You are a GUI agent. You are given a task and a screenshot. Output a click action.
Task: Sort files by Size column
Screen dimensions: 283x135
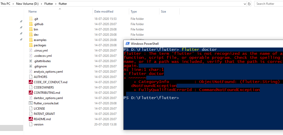coord(163,12)
